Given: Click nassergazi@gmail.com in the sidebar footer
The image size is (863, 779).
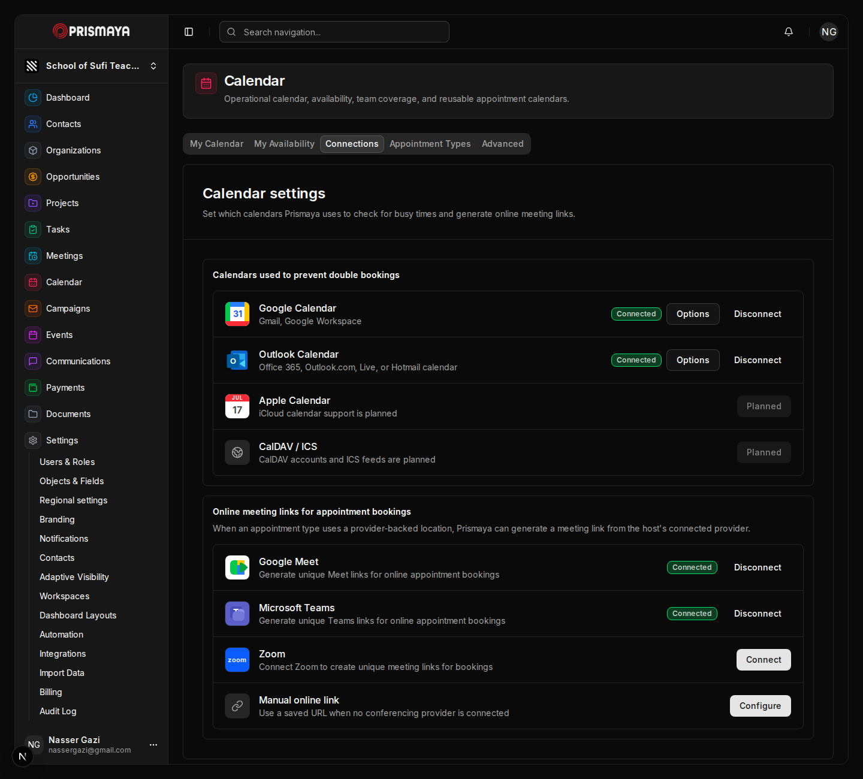Looking at the screenshot, I should point(89,750).
